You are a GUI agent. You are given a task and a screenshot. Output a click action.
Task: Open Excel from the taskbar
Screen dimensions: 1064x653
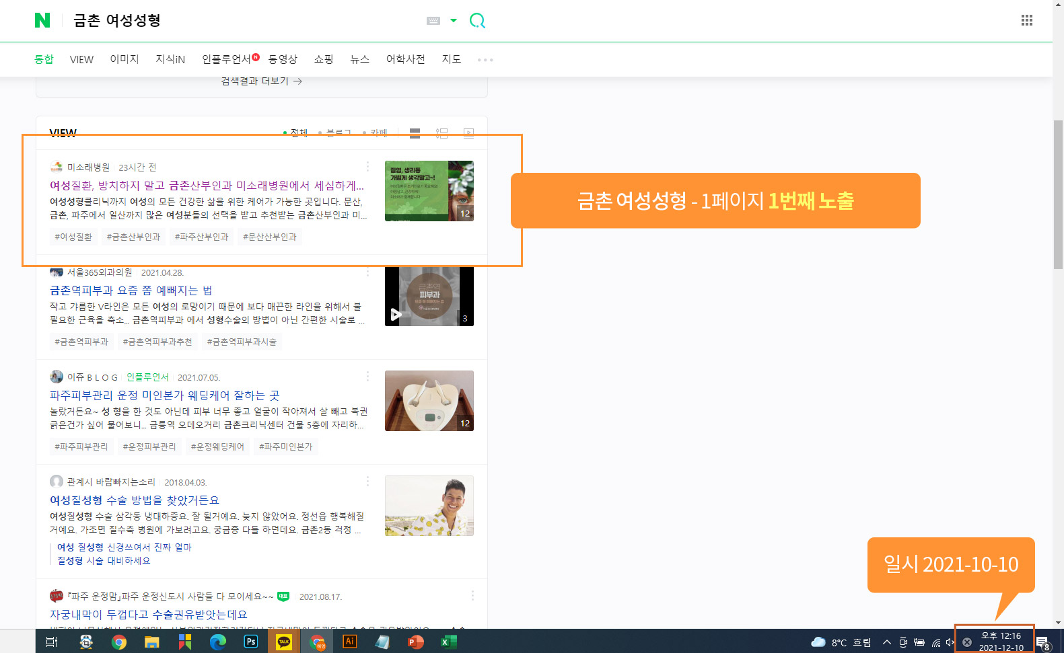[448, 642]
